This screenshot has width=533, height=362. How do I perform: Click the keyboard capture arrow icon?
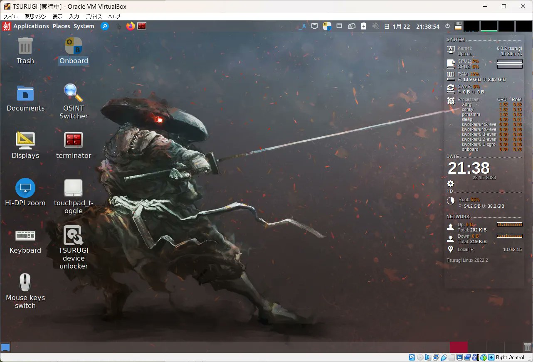pyautogui.click(x=491, y=357)
